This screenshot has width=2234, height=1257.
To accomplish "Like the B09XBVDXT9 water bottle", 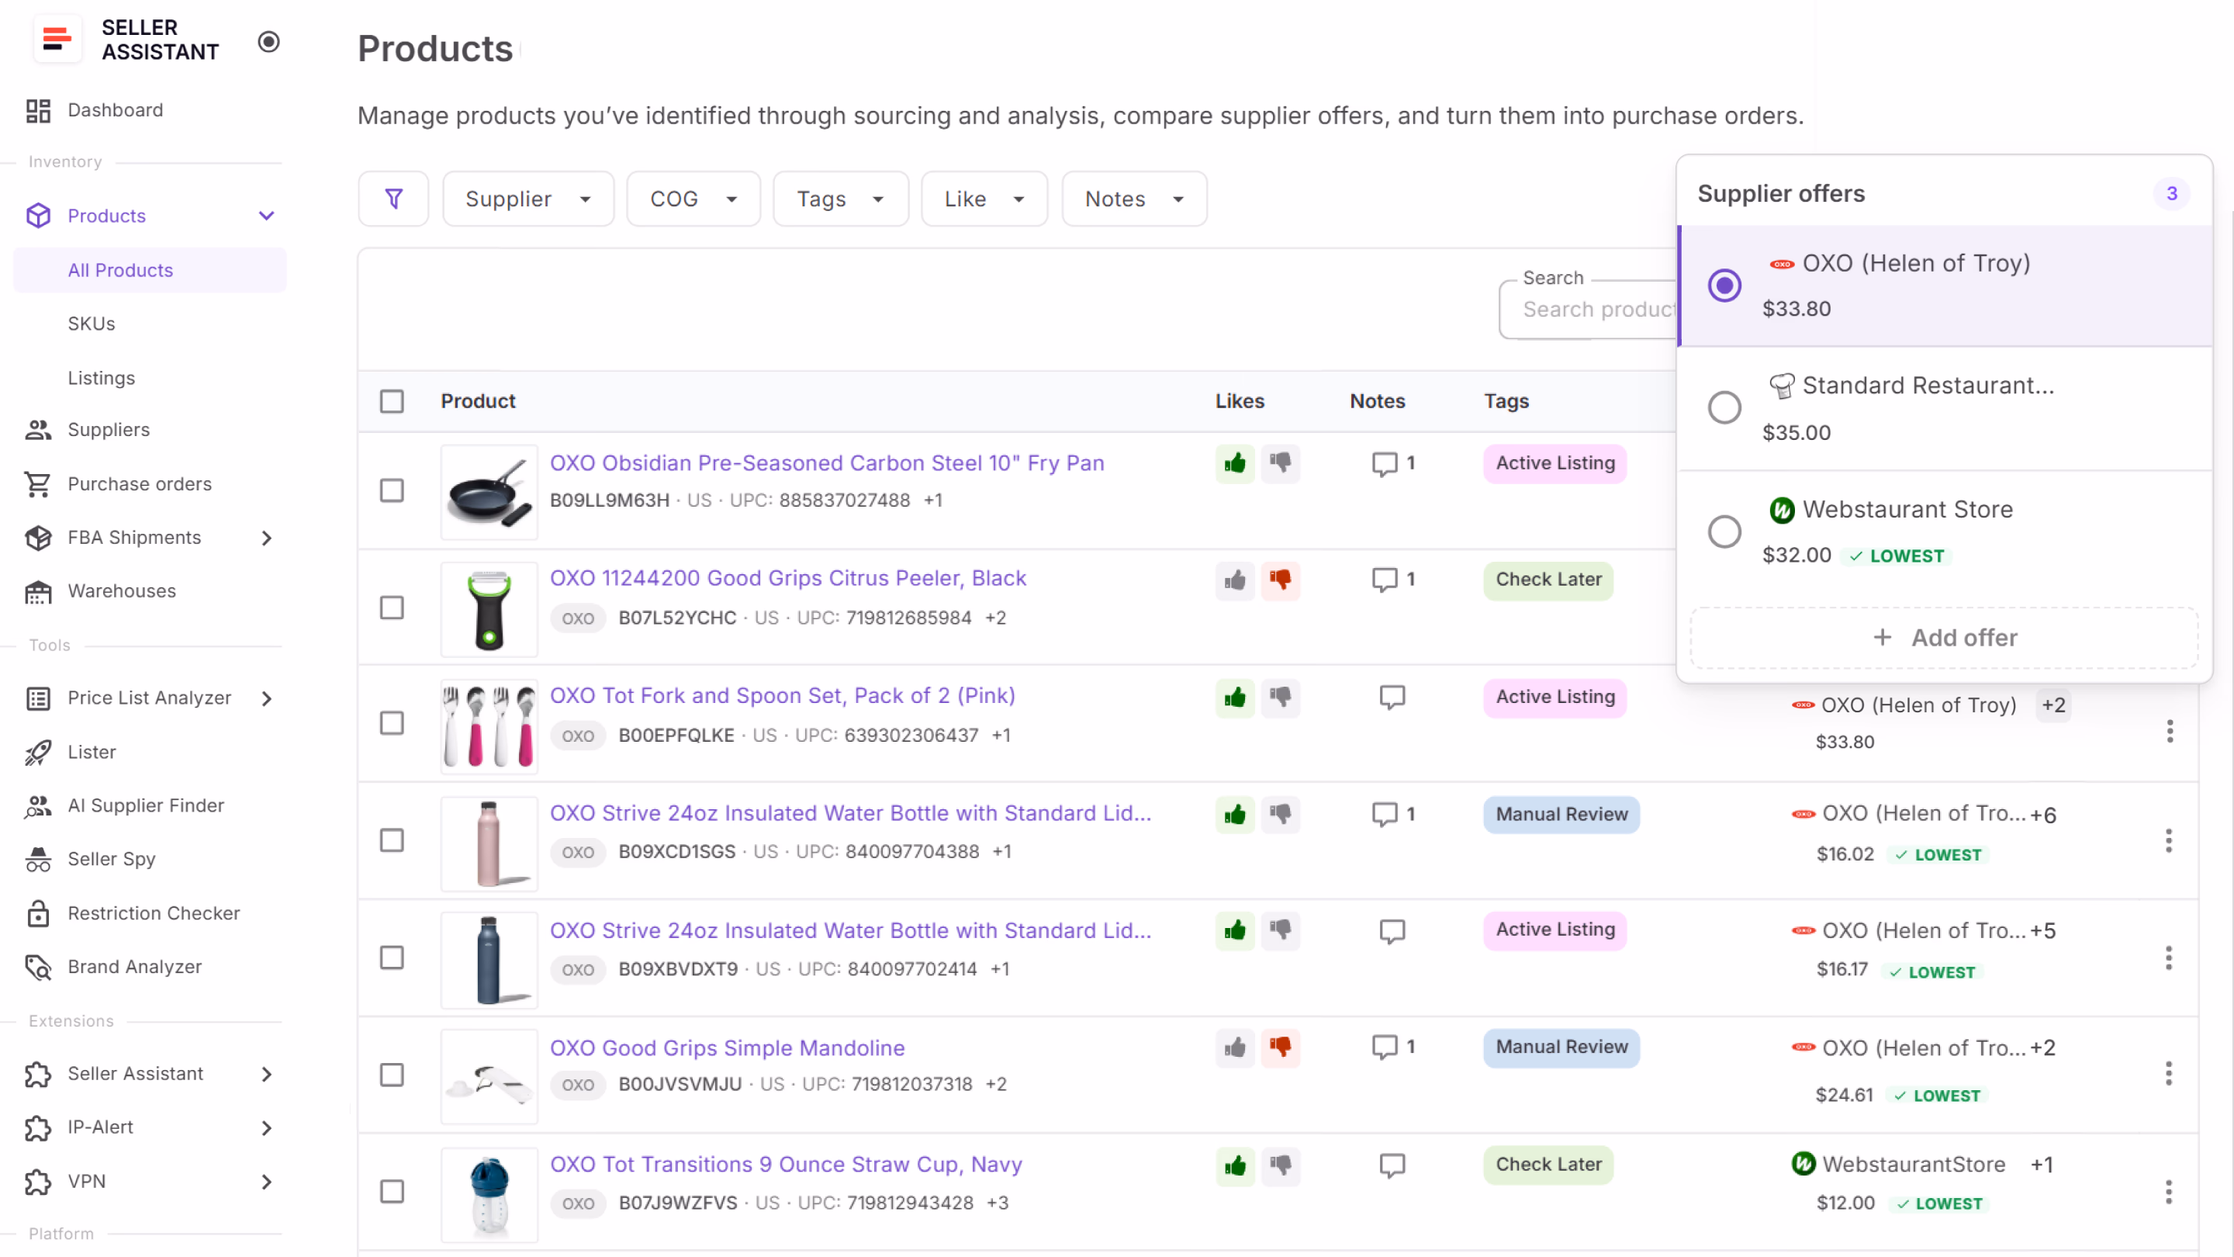I will point(1235,930).
